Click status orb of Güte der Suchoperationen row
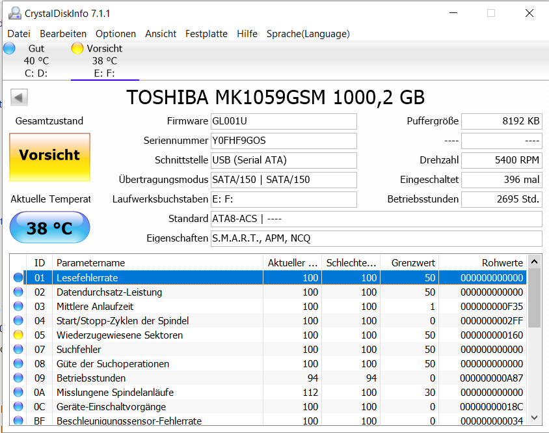 coord(18,363)
